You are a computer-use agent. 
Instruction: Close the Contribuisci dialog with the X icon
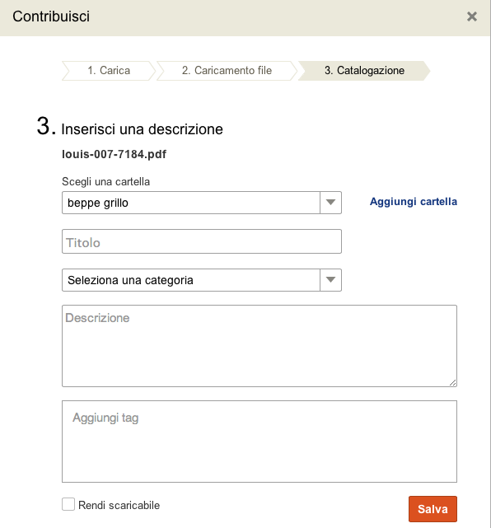point(472,16)
